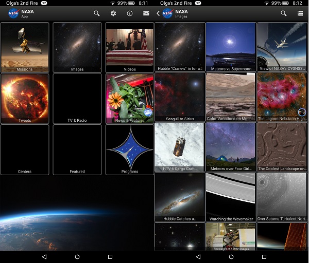Viewport: 309px width, 263px height.
Task: Open Meteors over Four Girl.. image
Action: (231, 147)
